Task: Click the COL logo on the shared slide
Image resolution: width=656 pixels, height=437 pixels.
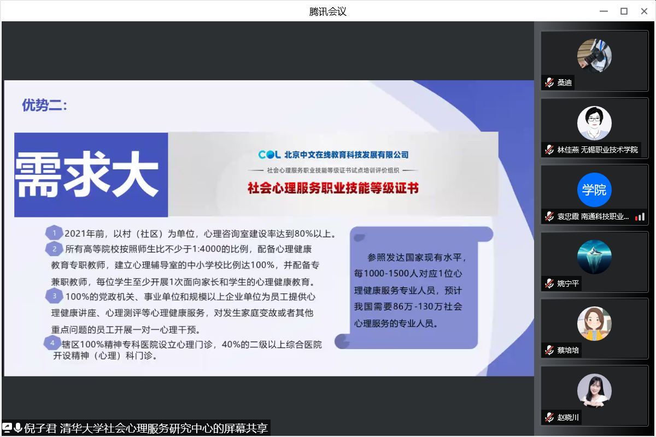Action: tap(269, 155)
